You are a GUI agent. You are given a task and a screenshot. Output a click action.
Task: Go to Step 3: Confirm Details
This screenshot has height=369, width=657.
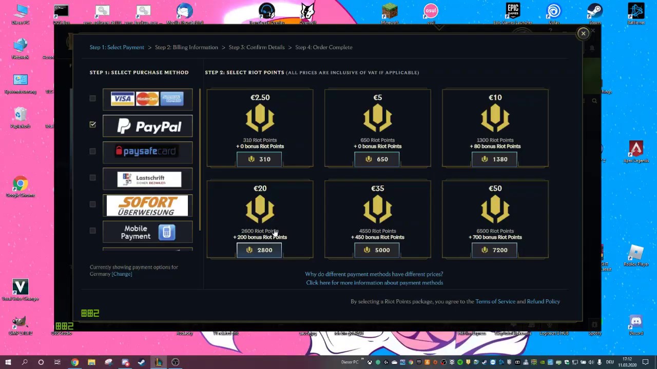click(257, 47)
